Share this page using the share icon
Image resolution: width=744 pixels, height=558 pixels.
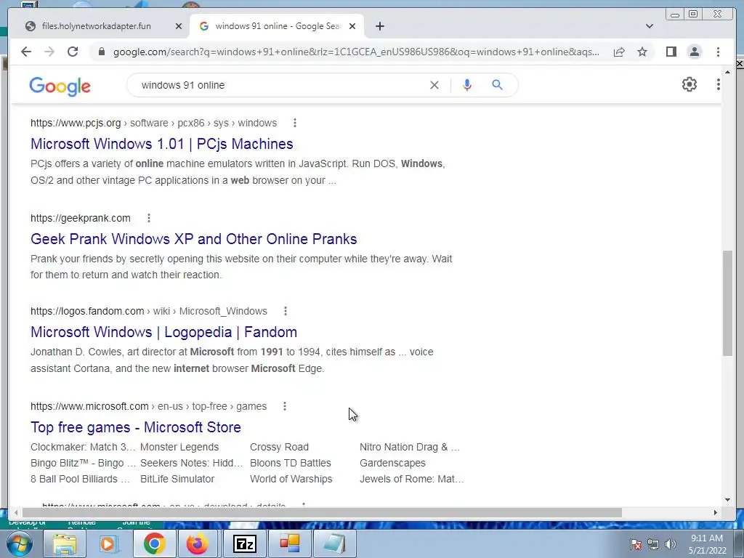619,52
